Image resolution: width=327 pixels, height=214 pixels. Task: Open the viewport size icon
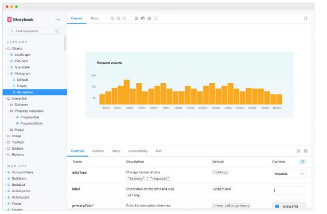pos(149,18)
